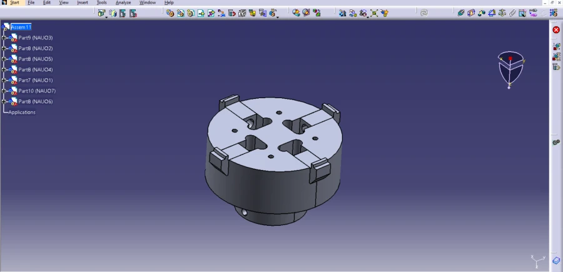This screenshot has height=272, width=563.
Task: Expand the Part10 (NAUO7) tree node
Action: click(x=4, y=91)
